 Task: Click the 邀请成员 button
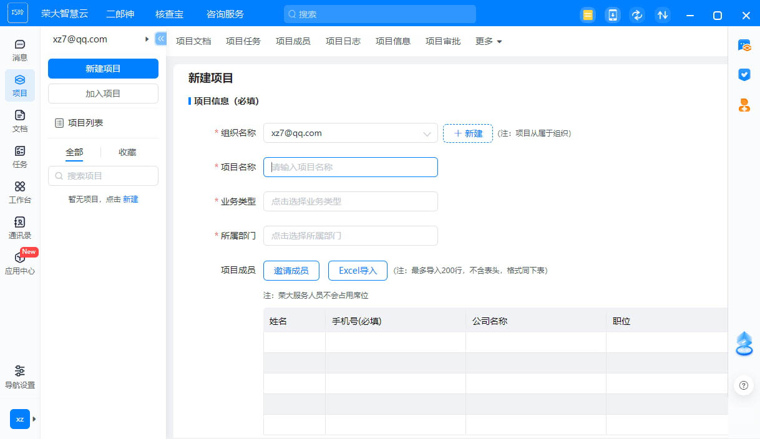point(291,271)
